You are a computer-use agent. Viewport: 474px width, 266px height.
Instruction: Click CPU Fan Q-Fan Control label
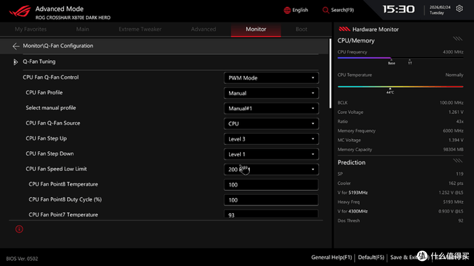51,77
